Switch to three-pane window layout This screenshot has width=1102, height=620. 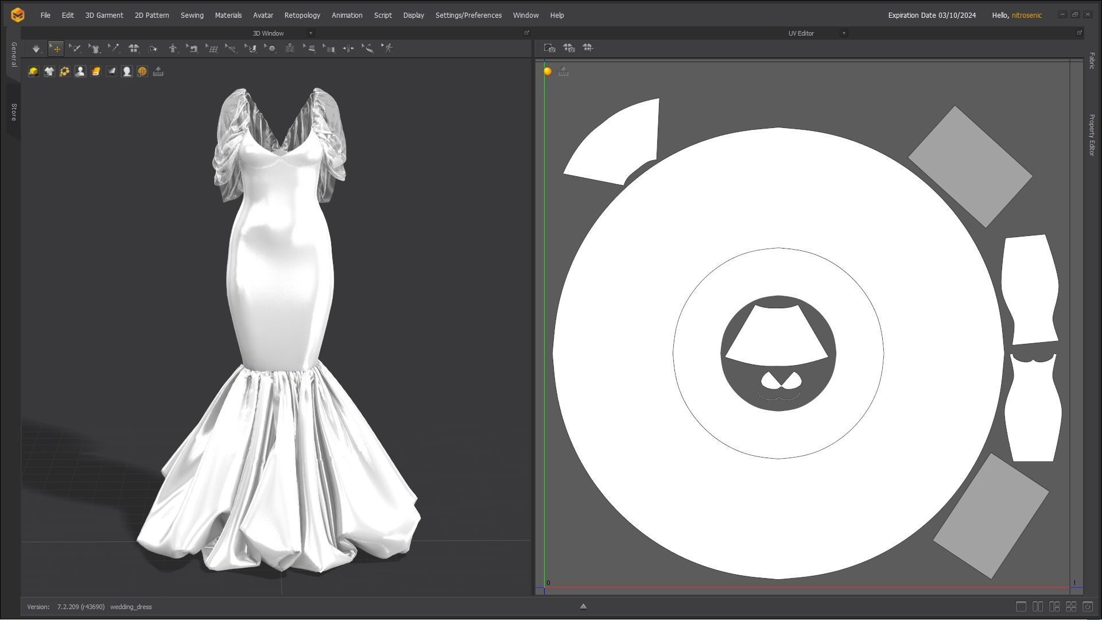tap(1054, 606)
